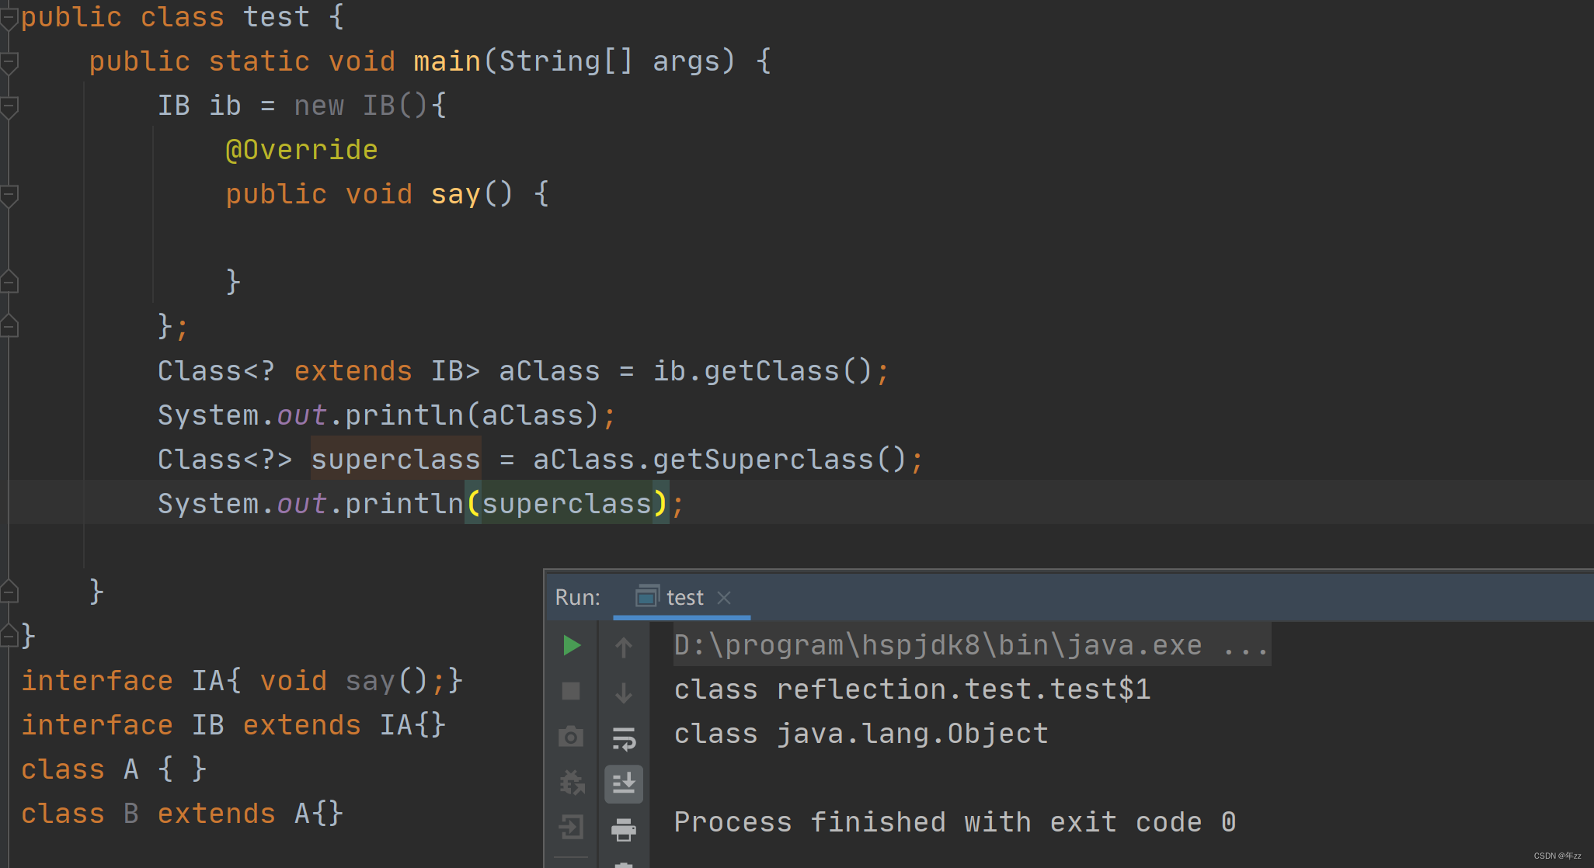Select the test run tab

point(684,597)
